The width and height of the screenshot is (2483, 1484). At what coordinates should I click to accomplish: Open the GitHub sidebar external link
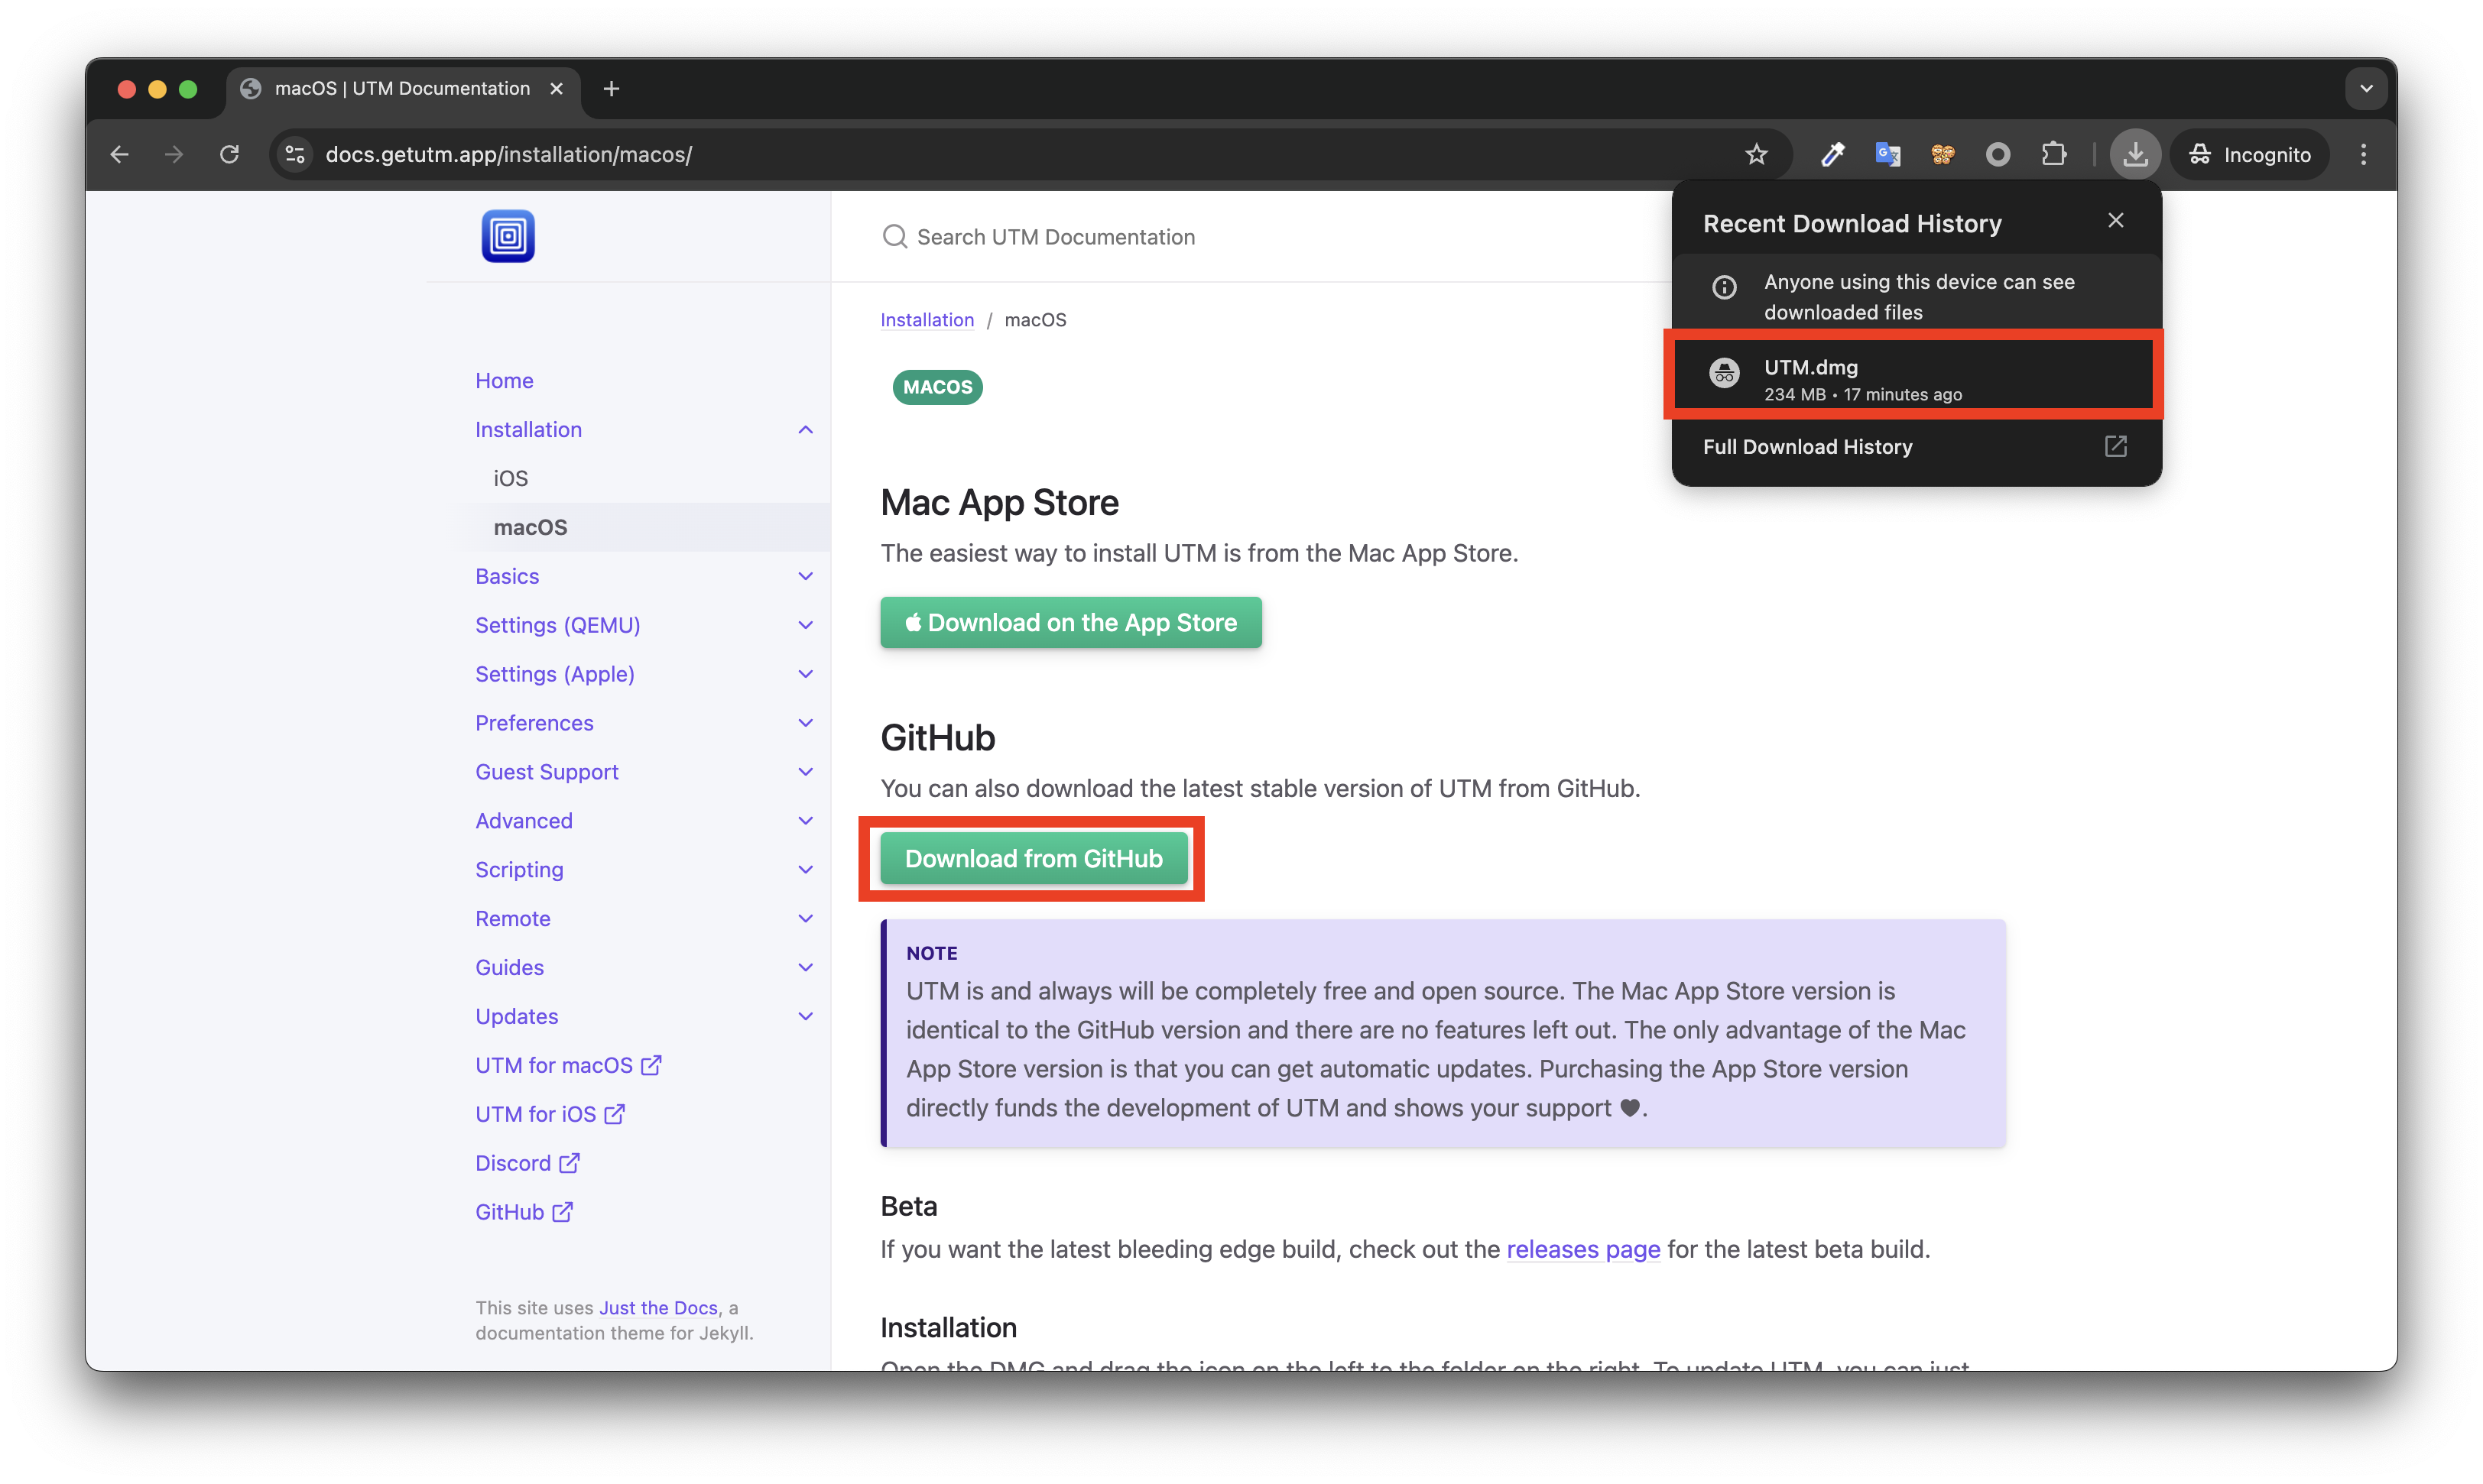(x=524, y=1213)
